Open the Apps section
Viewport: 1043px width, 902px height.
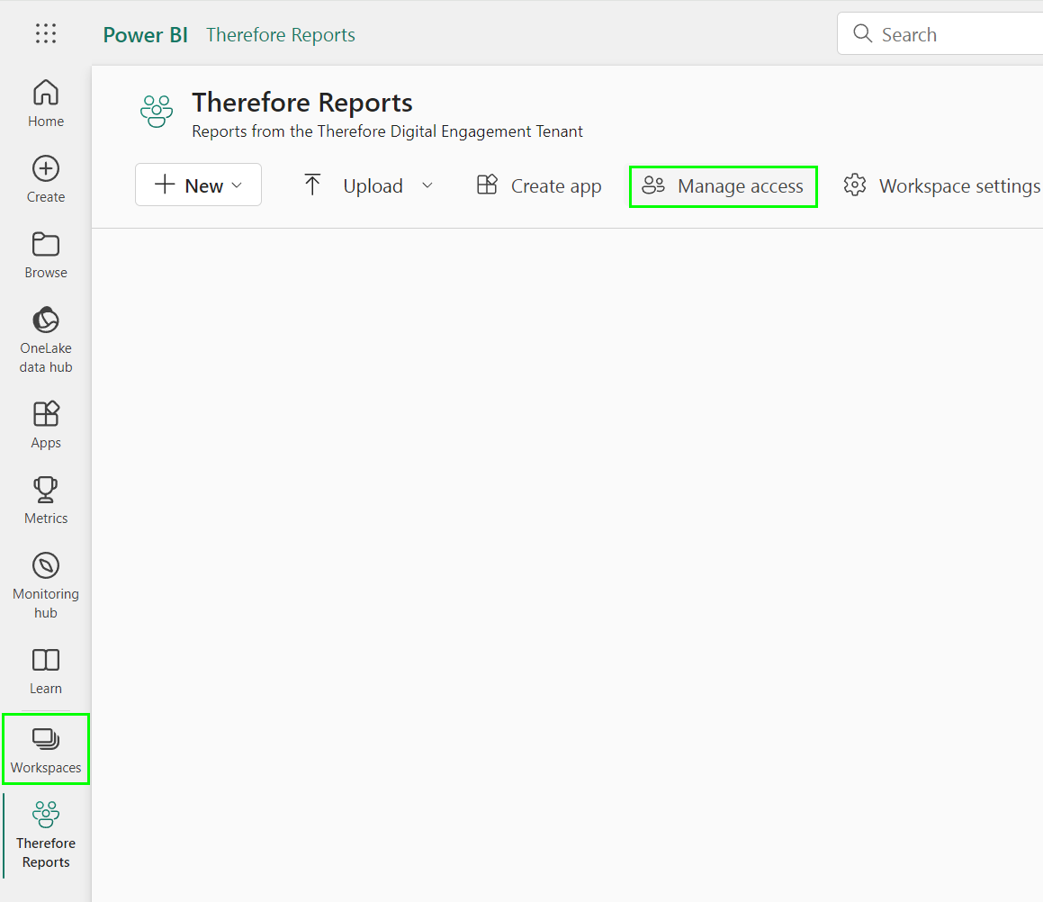coord(45,423)
